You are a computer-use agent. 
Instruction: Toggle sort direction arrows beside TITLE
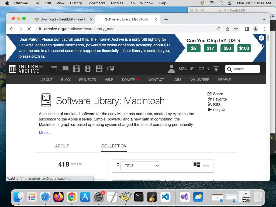pyautogui.click(x=118, y=165)
